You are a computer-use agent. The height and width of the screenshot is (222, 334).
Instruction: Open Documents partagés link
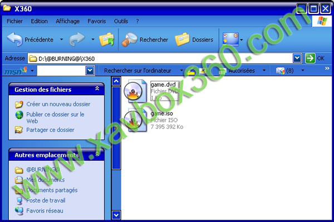[52, 190]
